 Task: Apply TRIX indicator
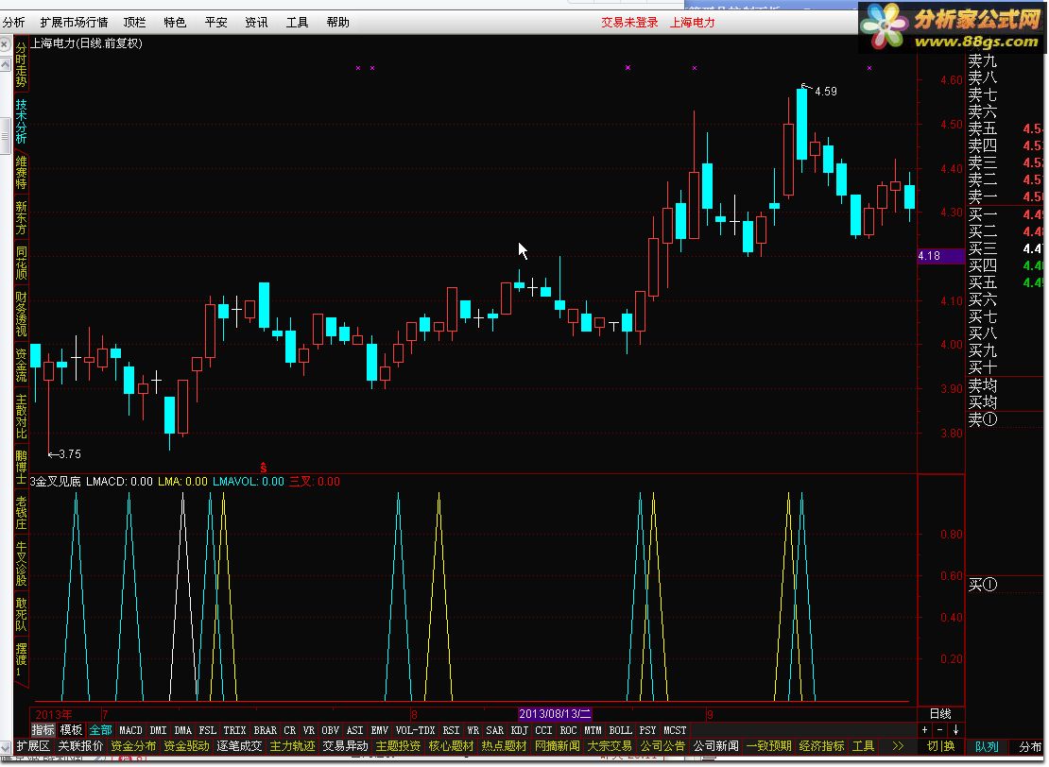(234, 730)
